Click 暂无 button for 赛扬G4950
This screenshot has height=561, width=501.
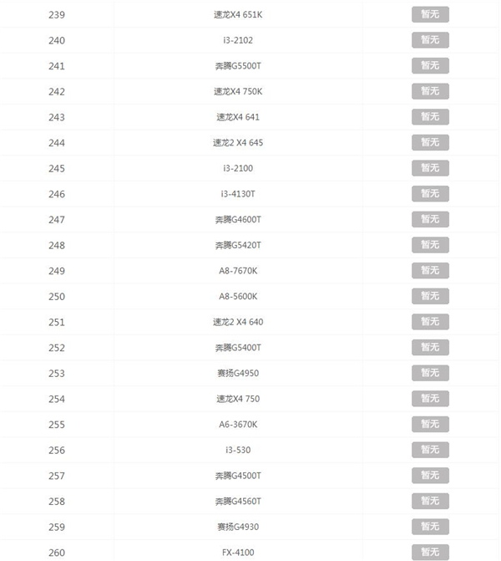point(430,373)
